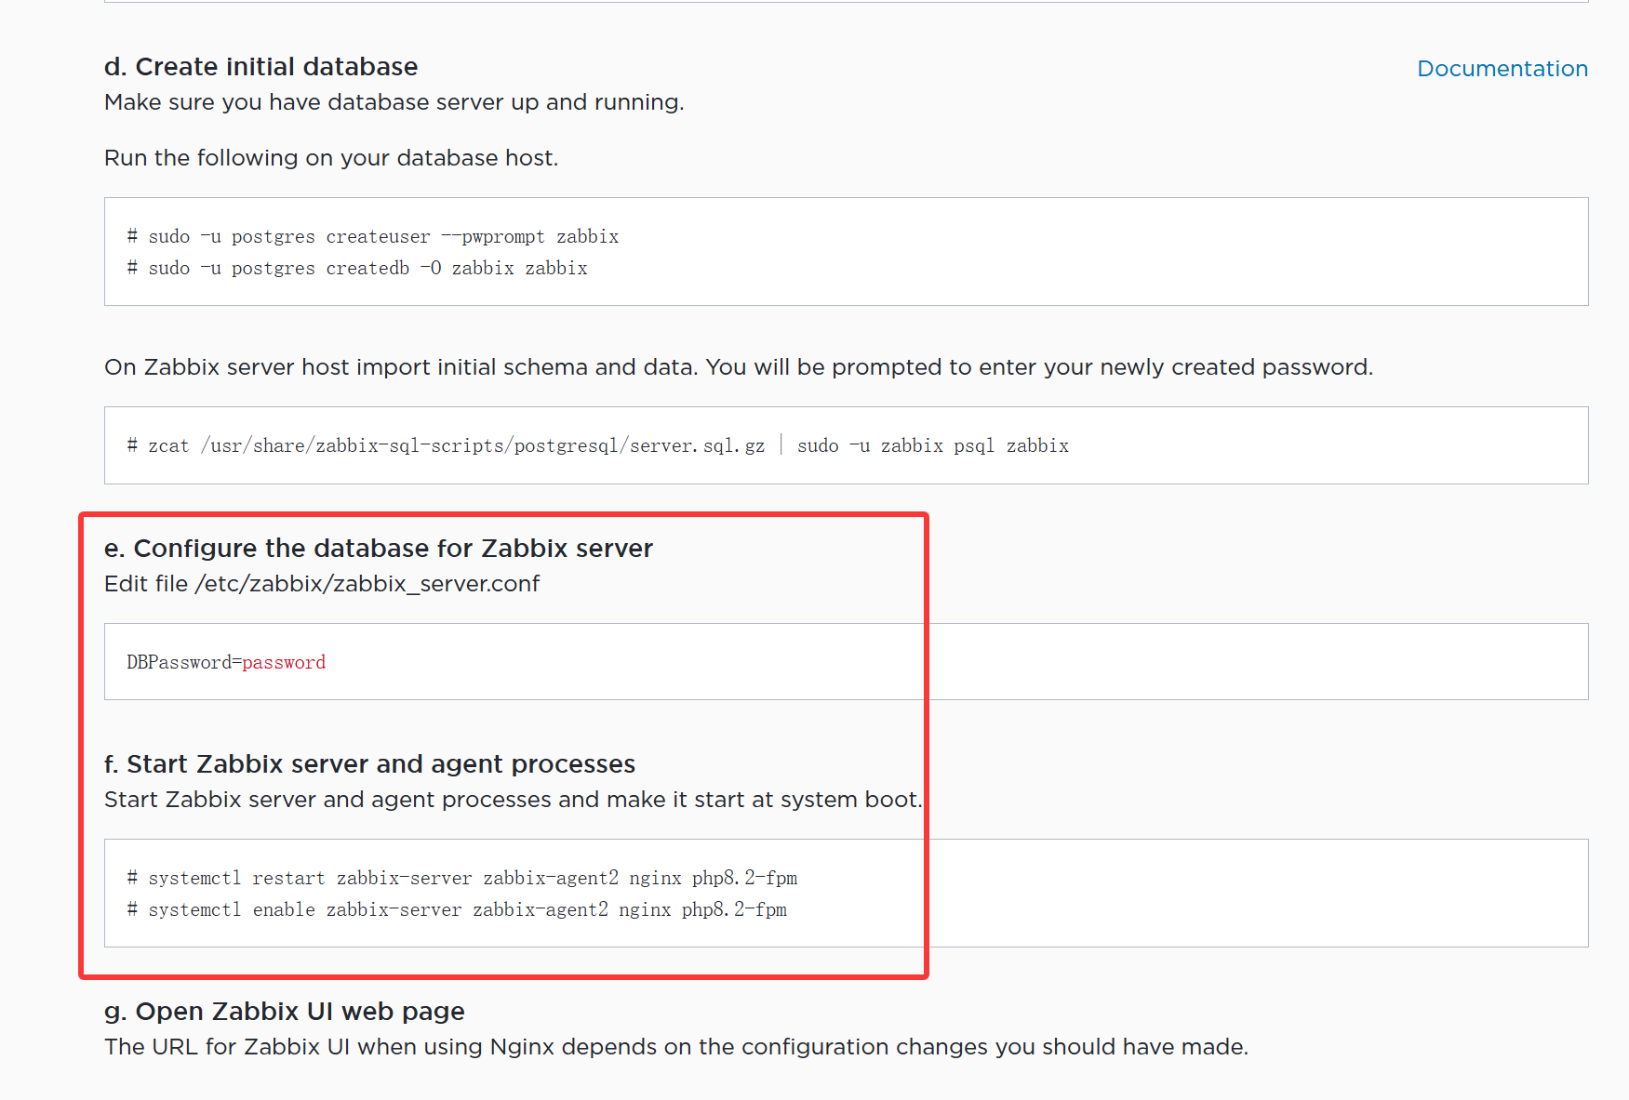
Task: Click the createuser --pwprompt command line
Action: click(373, 237)
